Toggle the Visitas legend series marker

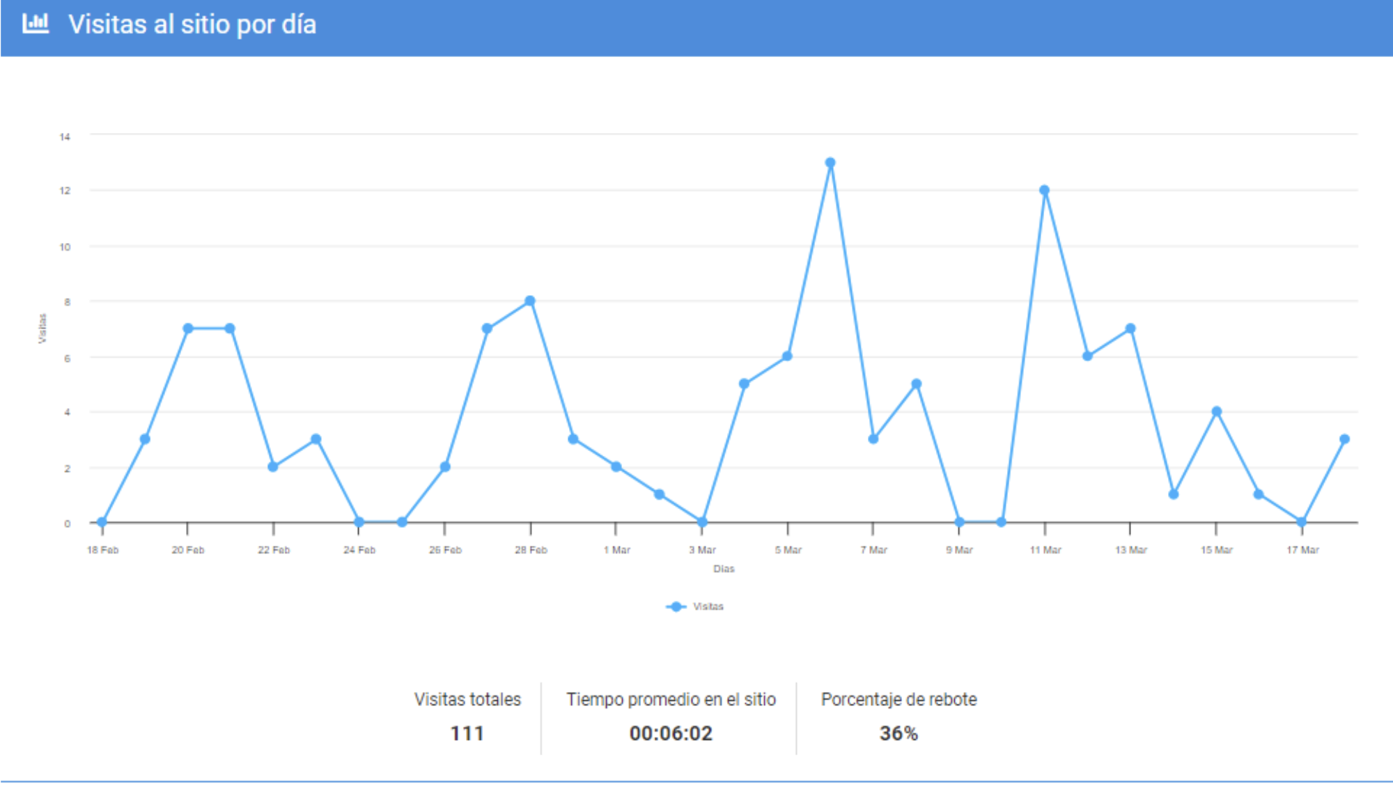click(x=676, y=607)
